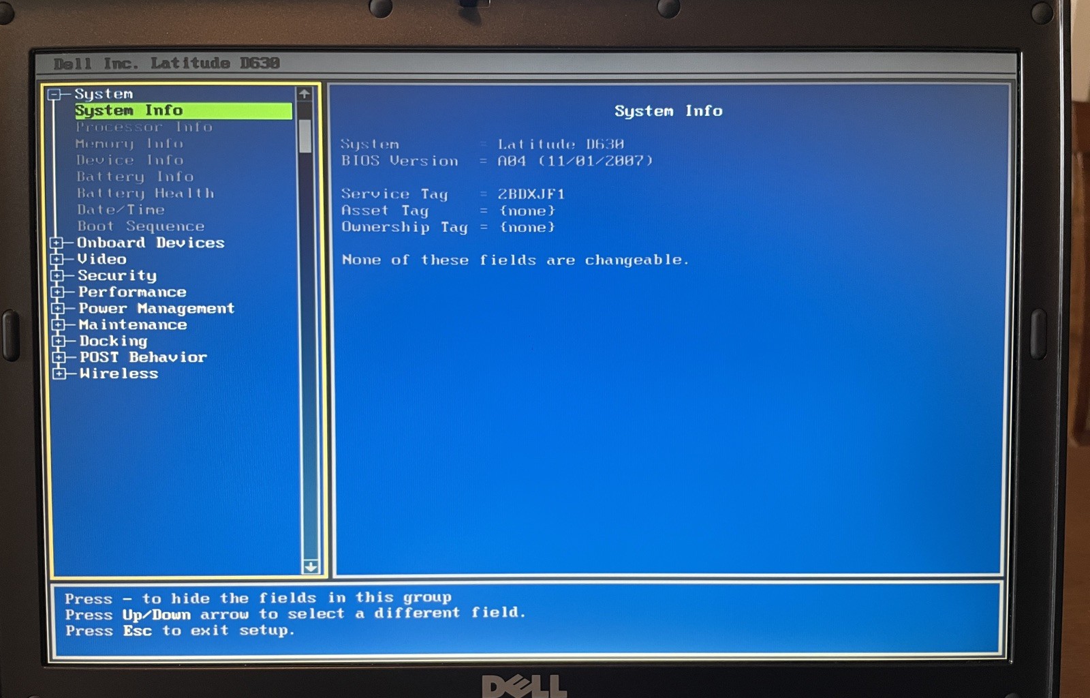Select the System root label
The image size is (1090, 698).
click(x=104, y=94)
